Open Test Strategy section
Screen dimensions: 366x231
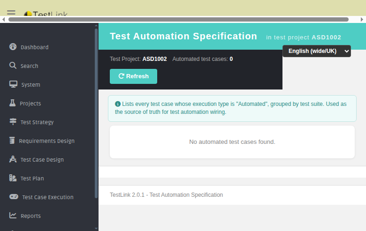tap(37, 122)
